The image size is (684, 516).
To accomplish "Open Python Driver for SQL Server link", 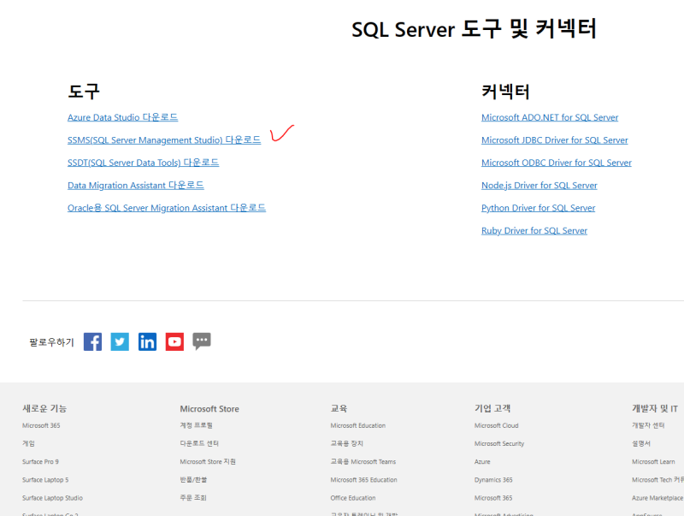I will (538, 207).
